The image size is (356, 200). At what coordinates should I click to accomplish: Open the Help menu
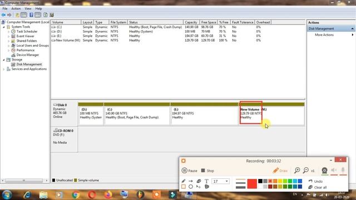38,9
